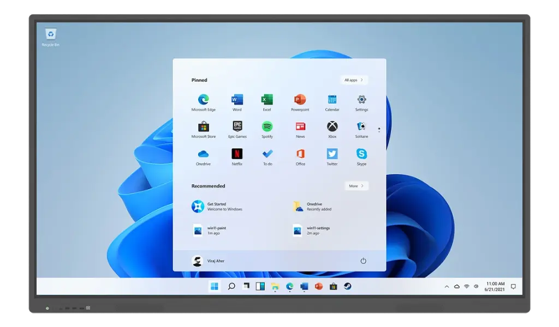Open Search from the taskbar
Viewport: 559px width, 327px height.
[231, 286]
